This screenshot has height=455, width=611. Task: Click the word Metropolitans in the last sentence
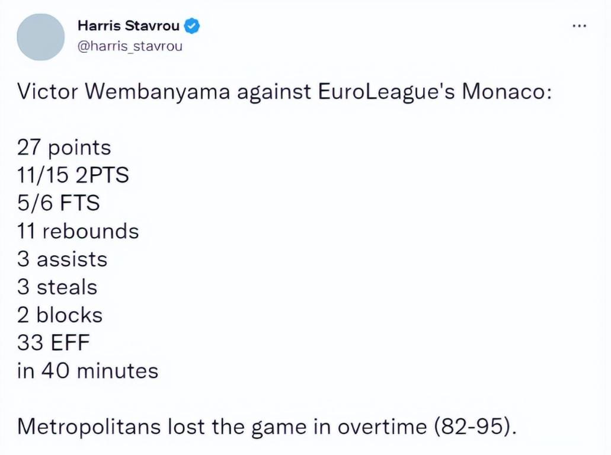[89, 427]
